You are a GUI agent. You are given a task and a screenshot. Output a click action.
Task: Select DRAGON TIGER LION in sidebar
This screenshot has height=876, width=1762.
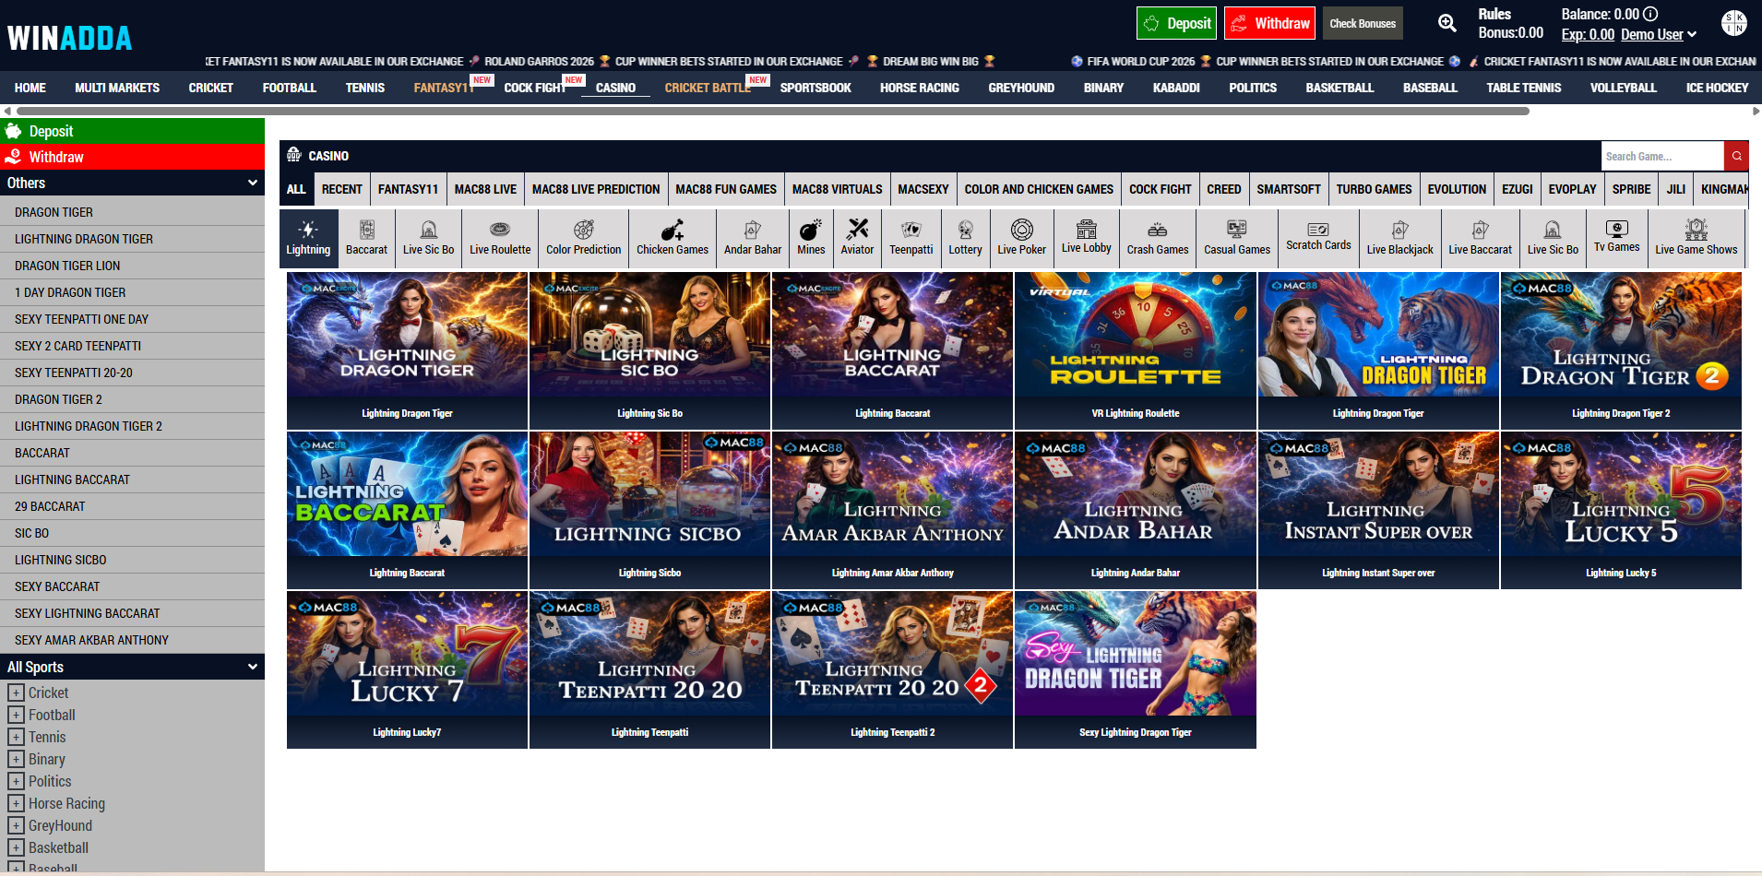132,266
